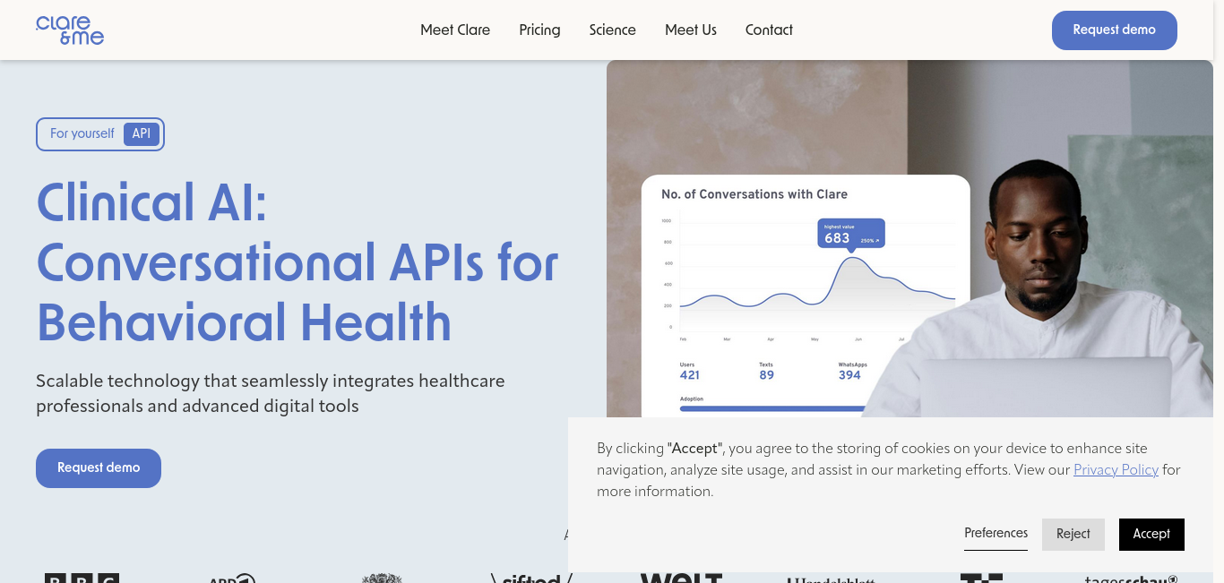
Task: Click the Clinical AI headline text
Action: [x=297, y=262]
